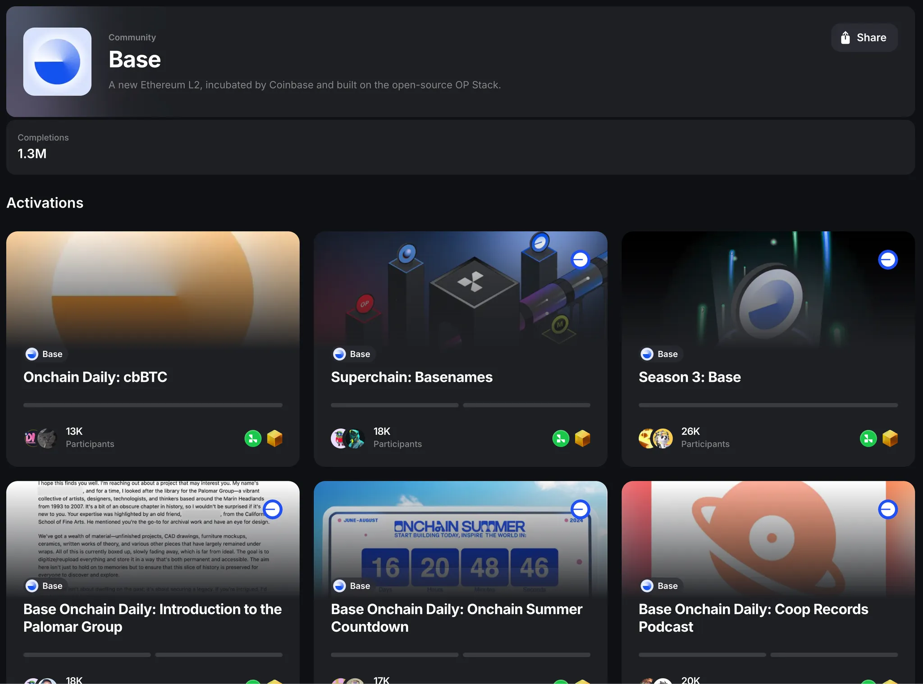923x684 pixels.
Task: Click the Base description text
Action: pyautogui.click(x=305, y=85)
